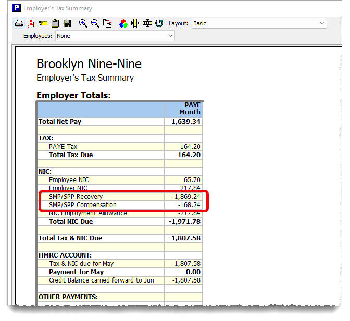Click the Total Tax Due row label

(x=71, y=155)
